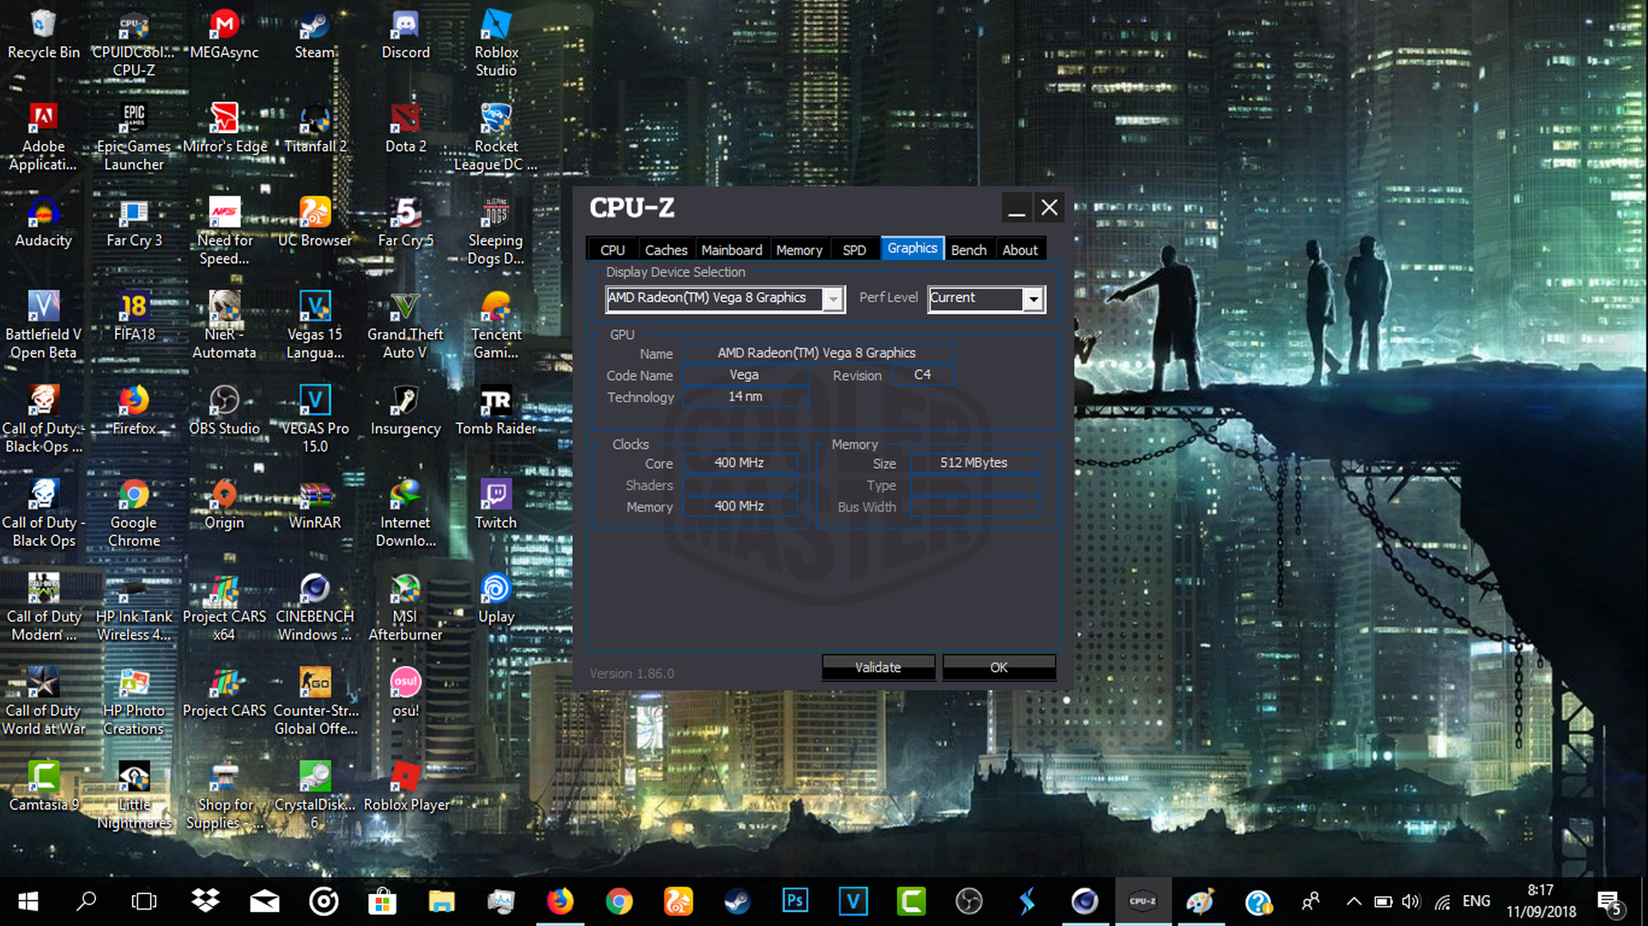Viewport: 1648px width, 926px height.
Task: Show hidden system tray icons
Action: (x=1354, y=901)
